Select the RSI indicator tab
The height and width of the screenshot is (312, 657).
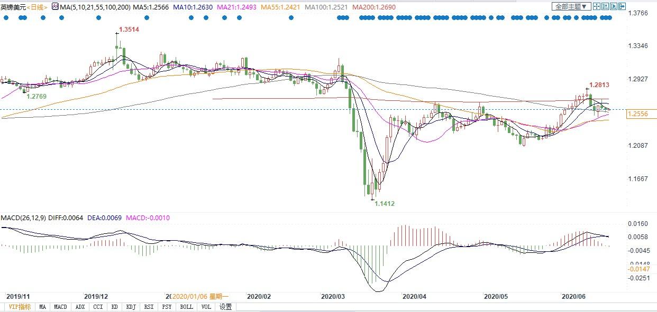149,307
